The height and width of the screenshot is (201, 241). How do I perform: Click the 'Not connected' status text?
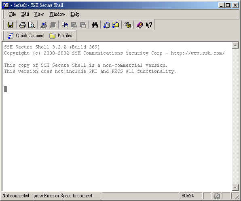tap(47, 196)
